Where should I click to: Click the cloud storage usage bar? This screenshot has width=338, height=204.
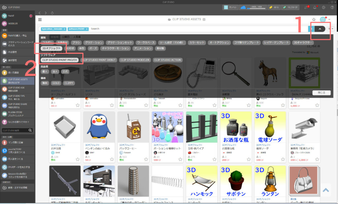coord(256,8)
